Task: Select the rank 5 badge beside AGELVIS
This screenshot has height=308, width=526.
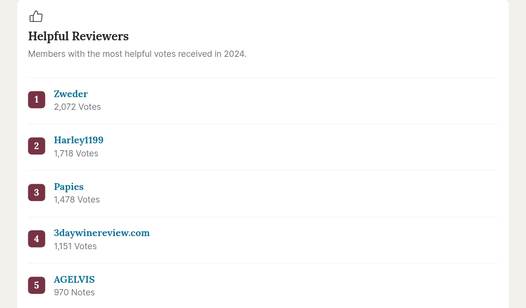Action: 37,285
